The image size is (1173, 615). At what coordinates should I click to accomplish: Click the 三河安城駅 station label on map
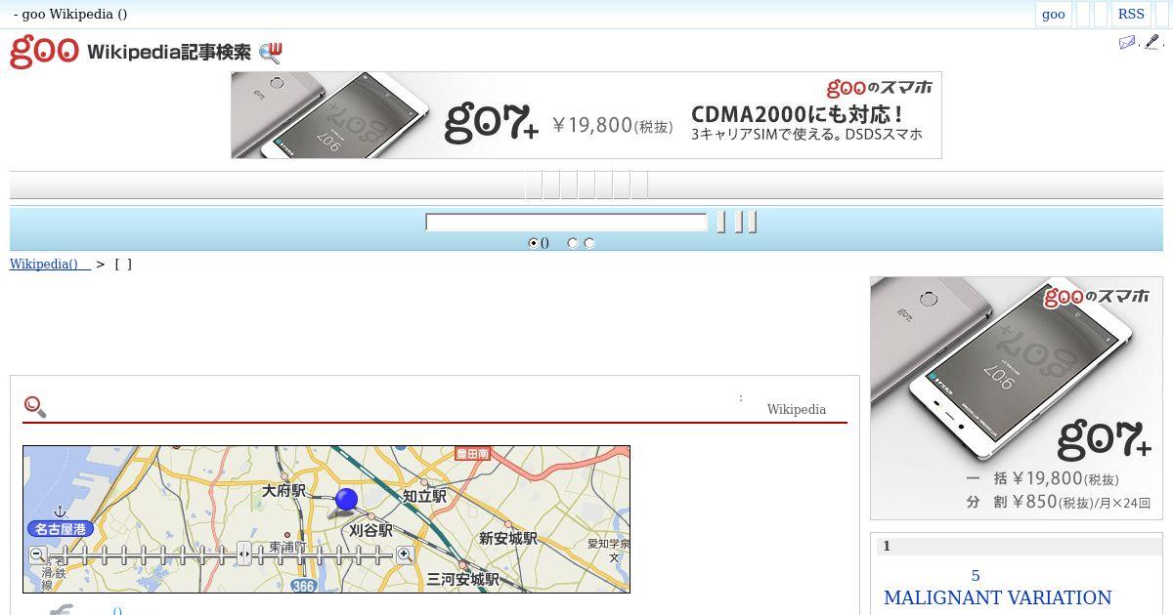point(463,580)
